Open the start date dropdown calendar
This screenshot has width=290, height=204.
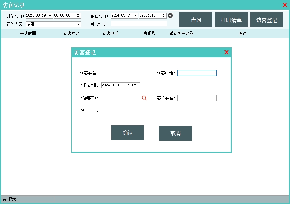tap(50, 16)
